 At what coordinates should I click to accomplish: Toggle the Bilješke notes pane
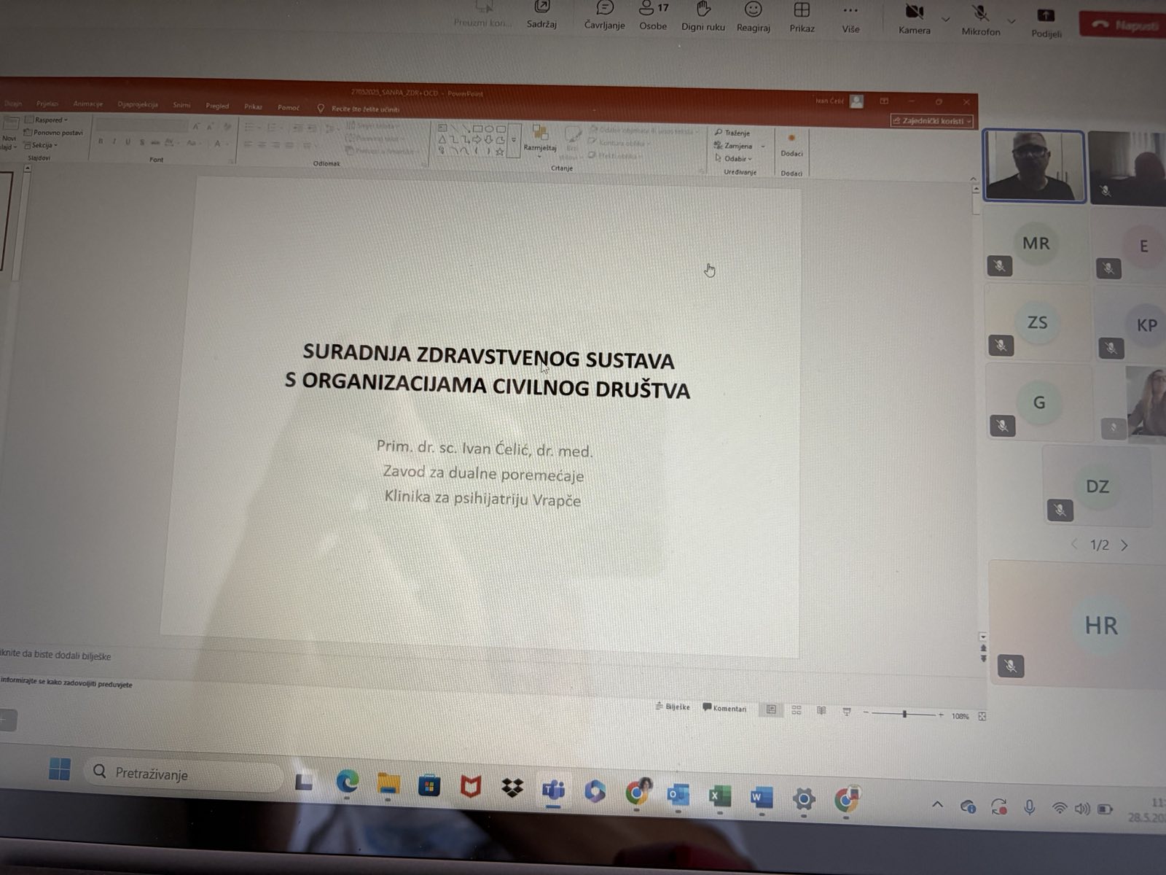point(673,707)
